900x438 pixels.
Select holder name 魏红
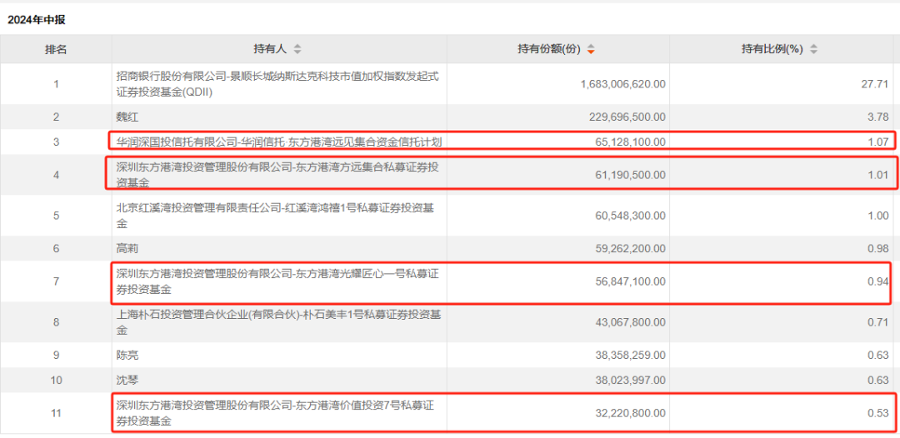[x=127, y=117]
